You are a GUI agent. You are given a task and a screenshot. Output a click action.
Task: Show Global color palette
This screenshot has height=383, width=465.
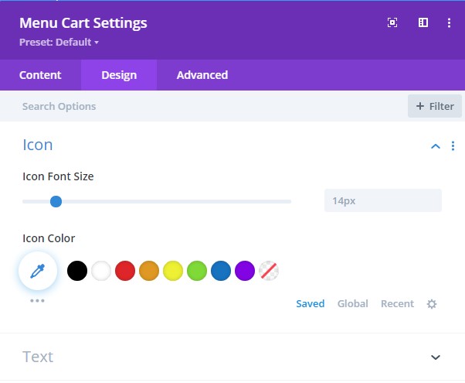pyautogui.click(x=352, y=303)
